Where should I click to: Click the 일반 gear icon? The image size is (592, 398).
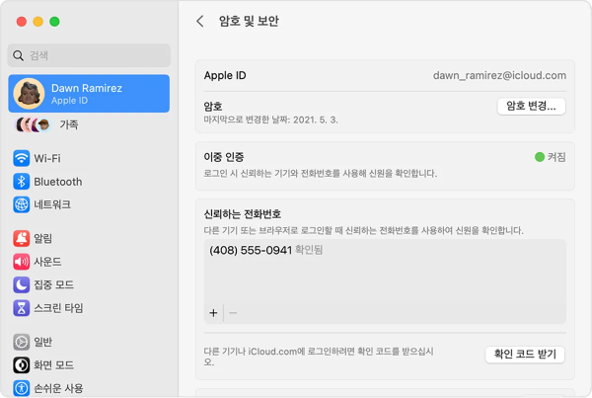pos(22,342)
